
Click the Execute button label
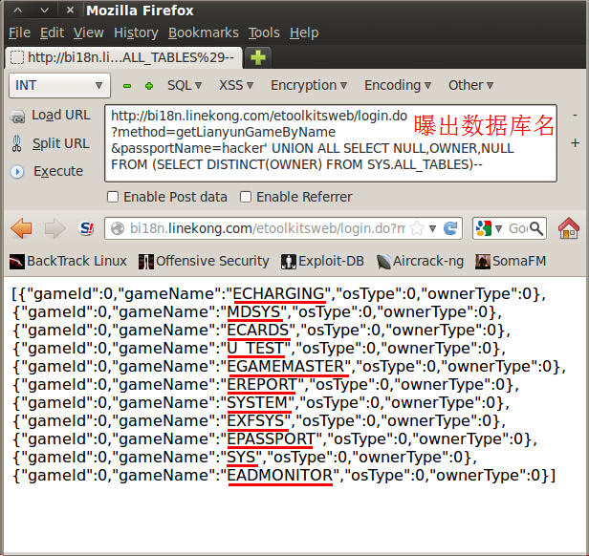(x=58, y=171)
